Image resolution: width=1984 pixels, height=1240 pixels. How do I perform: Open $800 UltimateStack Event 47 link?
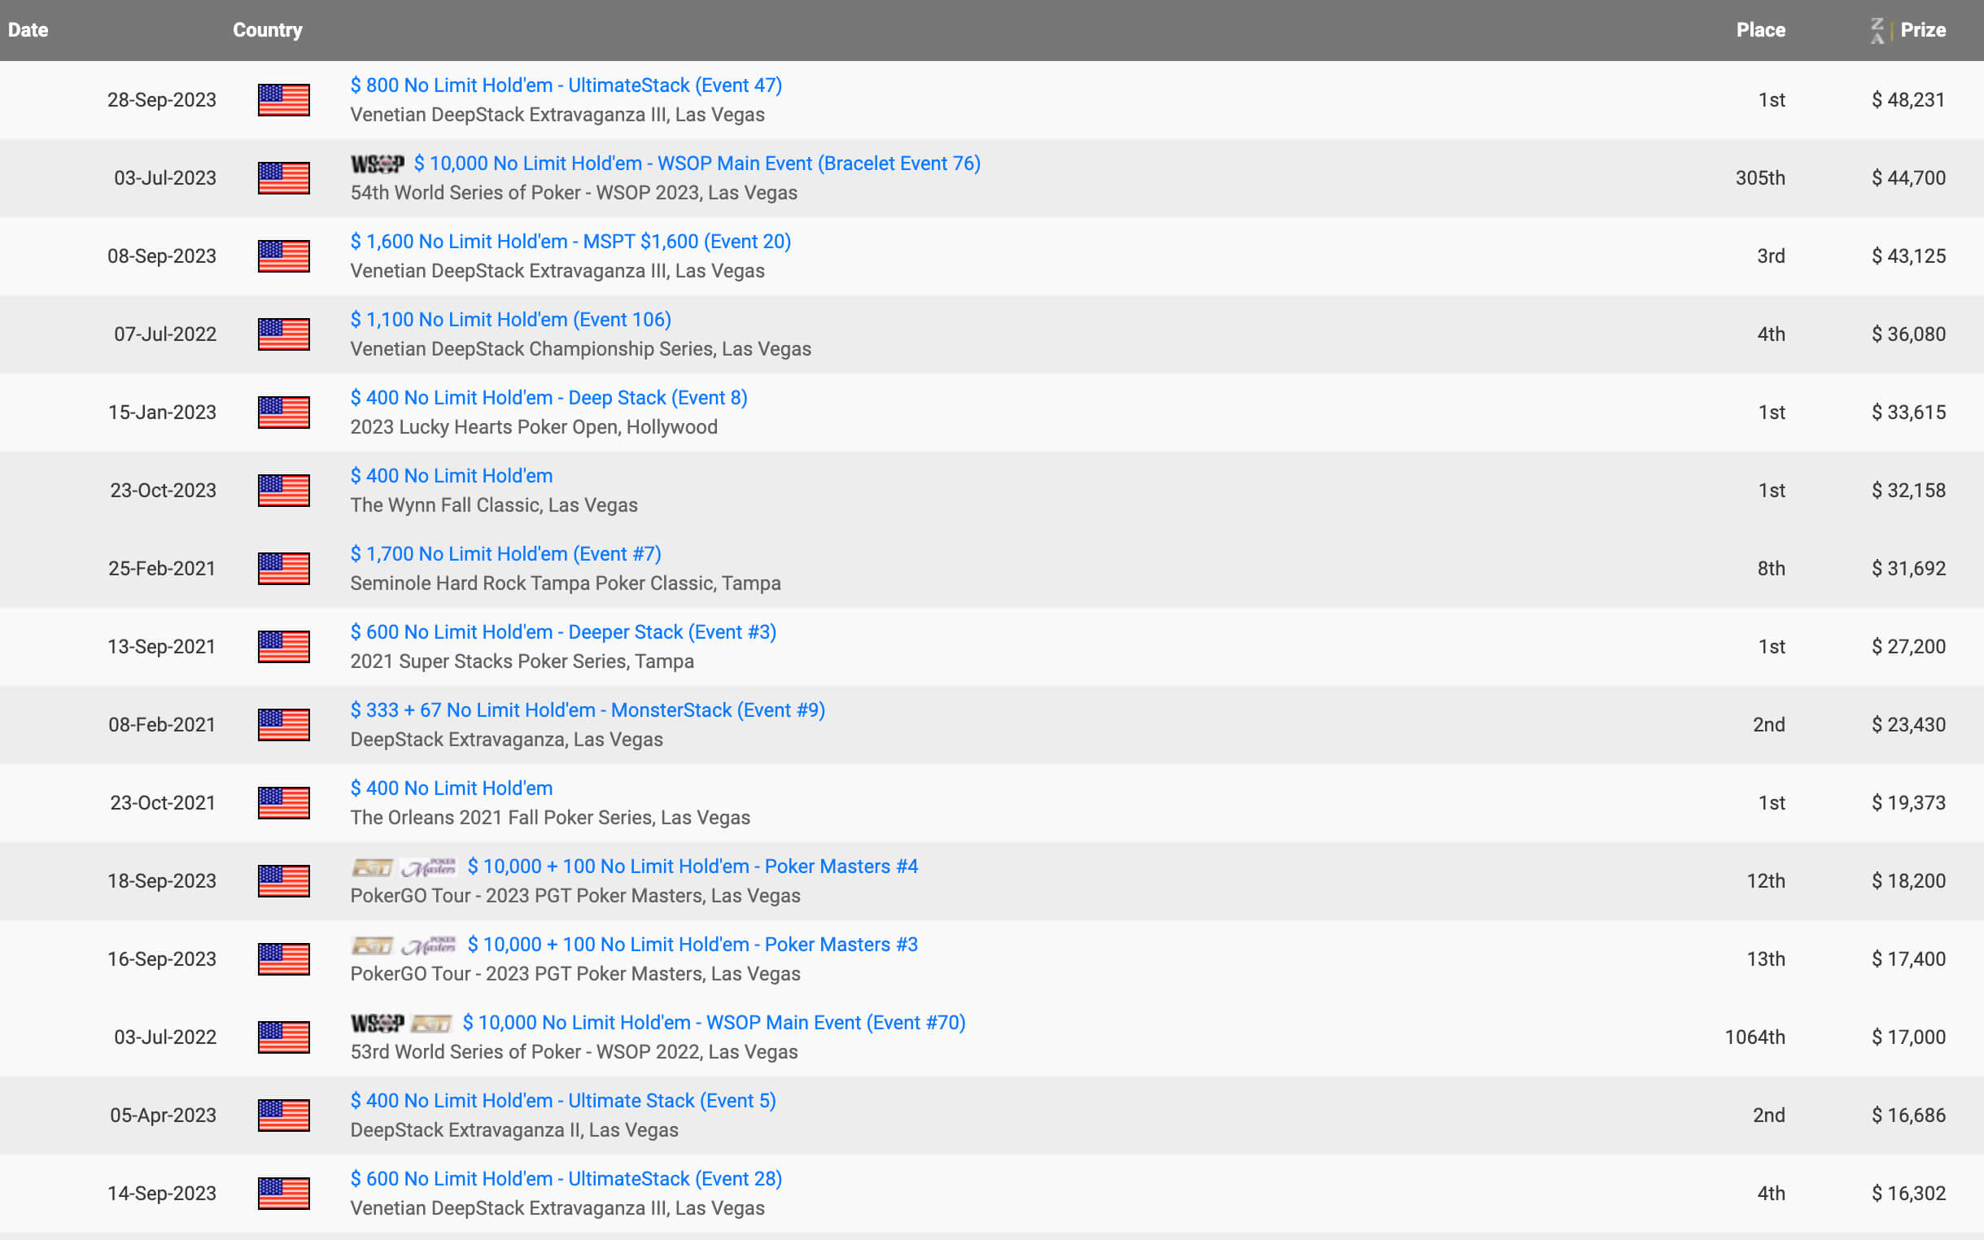(566, 85)
